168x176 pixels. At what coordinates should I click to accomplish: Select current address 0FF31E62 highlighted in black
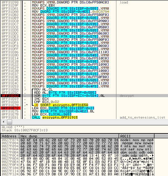[x=10, y=96]
